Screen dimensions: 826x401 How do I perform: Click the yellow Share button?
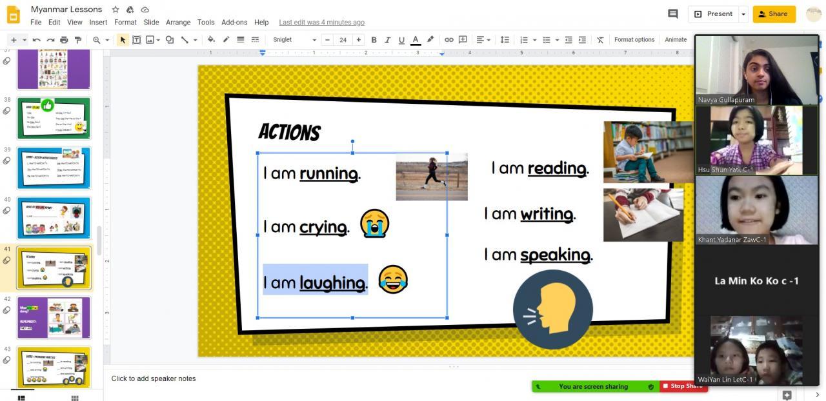pyautogui.click(x=774, y=14)
